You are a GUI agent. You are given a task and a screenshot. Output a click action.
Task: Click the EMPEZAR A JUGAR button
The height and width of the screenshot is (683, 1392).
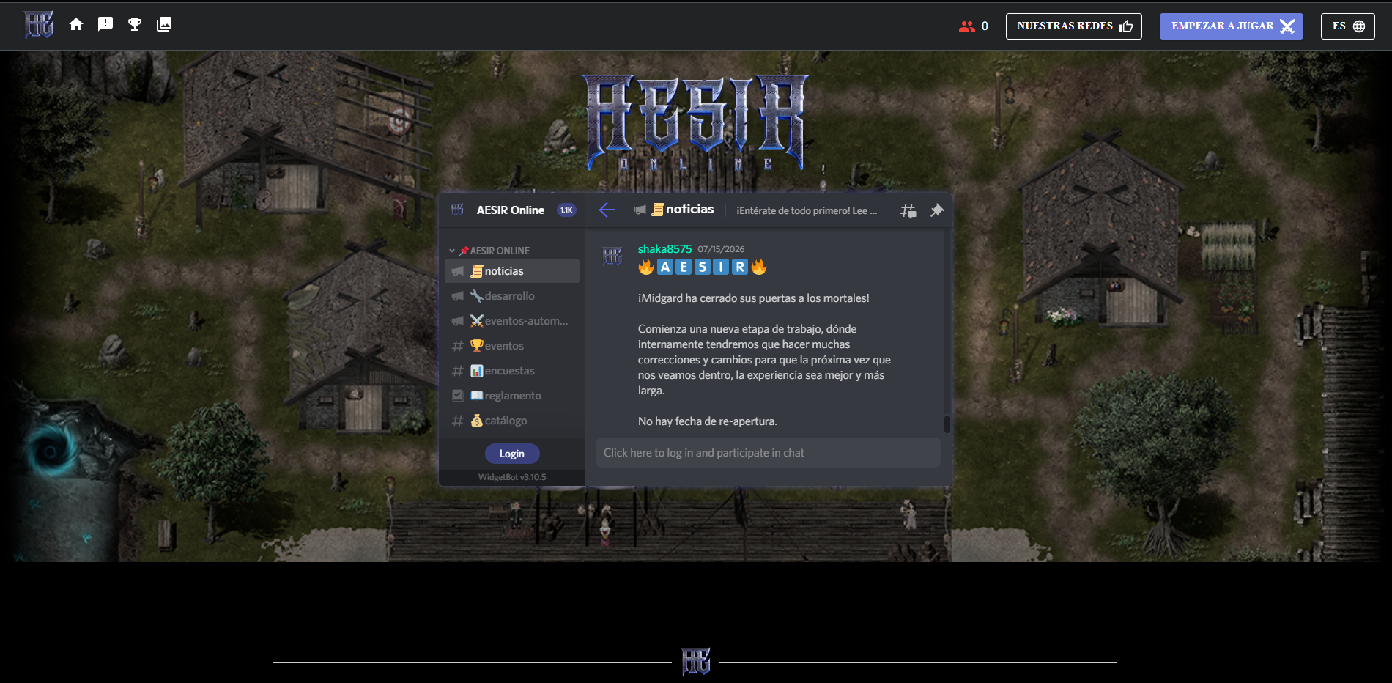click(x=1231, y=26)
